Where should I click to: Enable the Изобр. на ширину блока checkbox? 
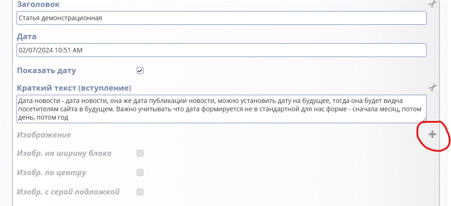(x=140, y=153)
